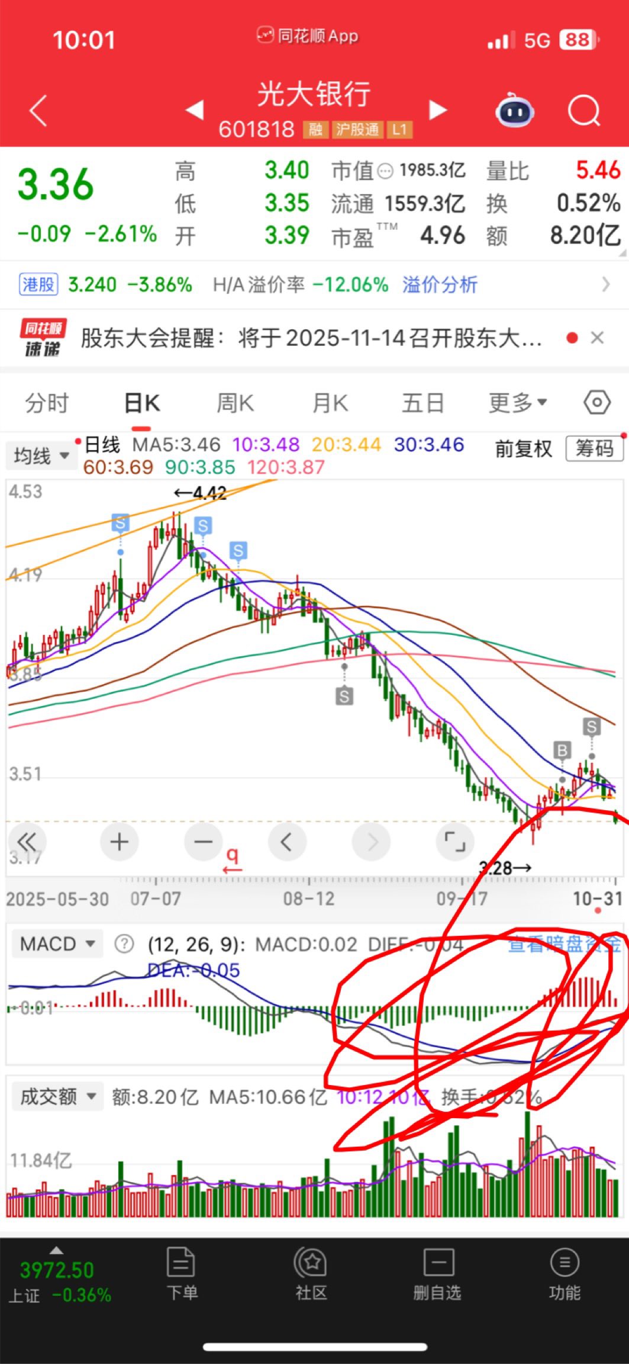
Task: Tap the MA5:3.46 moving average label
Action: coord(176,444)
